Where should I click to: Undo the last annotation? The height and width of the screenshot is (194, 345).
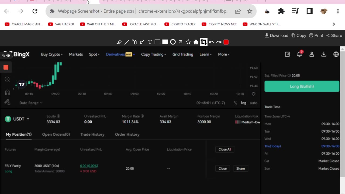[211, 42]
